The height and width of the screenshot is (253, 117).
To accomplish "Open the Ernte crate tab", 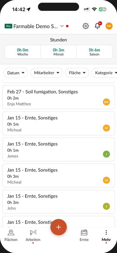I will point(84,236).
